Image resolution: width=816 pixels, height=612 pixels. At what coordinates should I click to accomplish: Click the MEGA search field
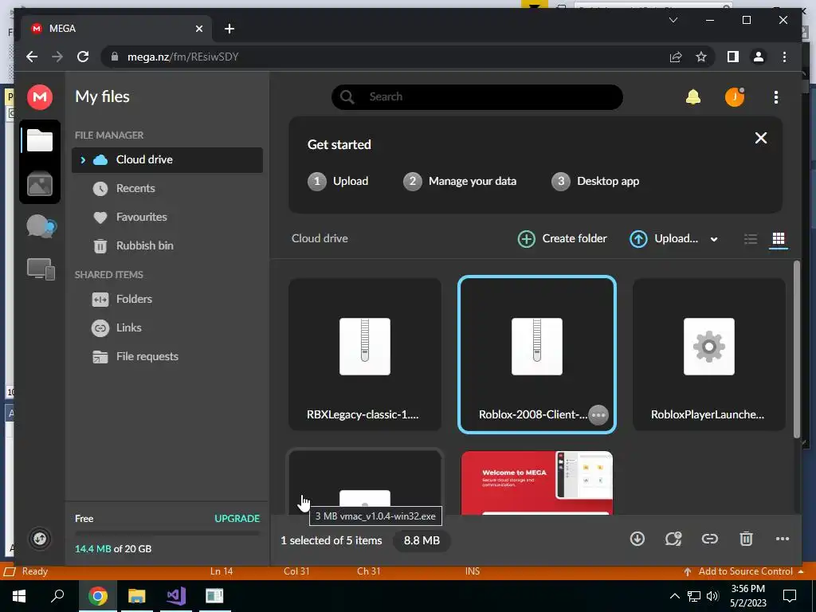(x=477, y=96)
